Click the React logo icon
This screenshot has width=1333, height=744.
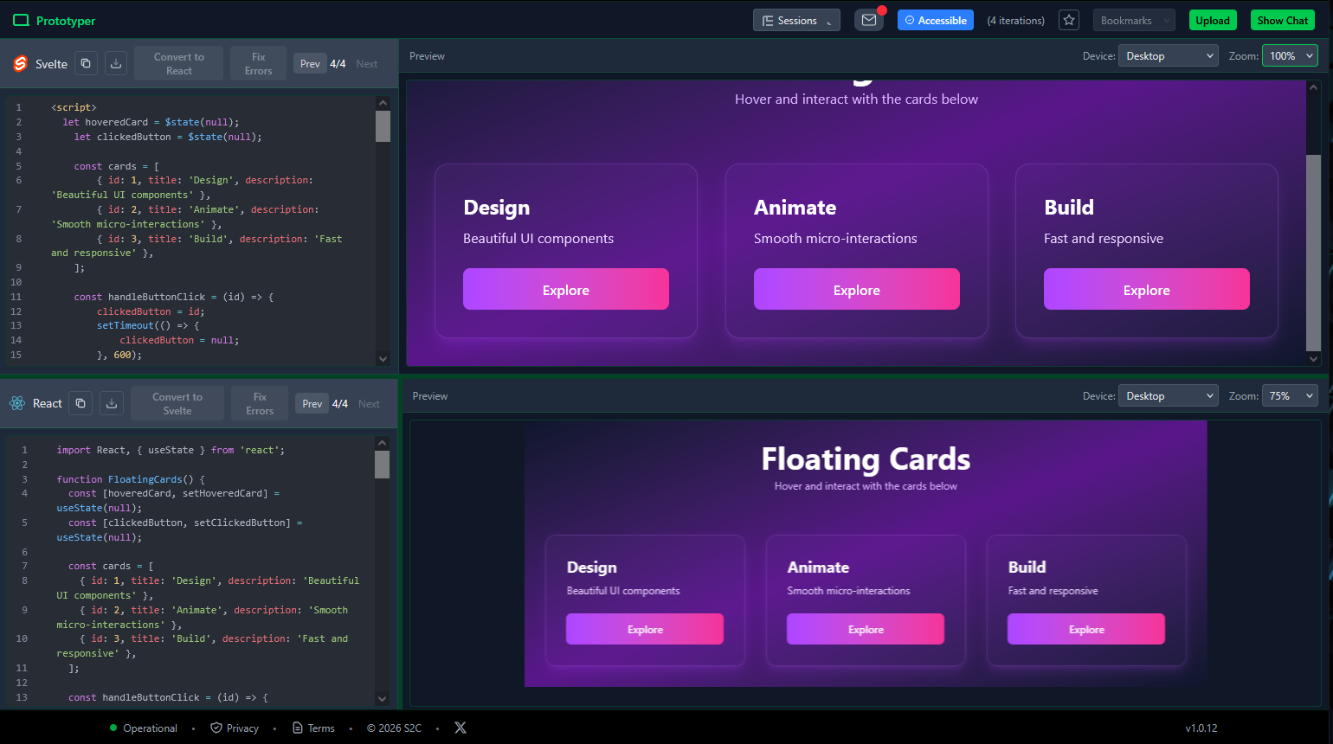pyautogui.click(x=16, y=402)
